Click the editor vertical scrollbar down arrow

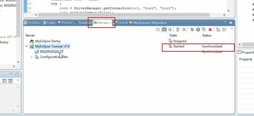tap(229, 10)
